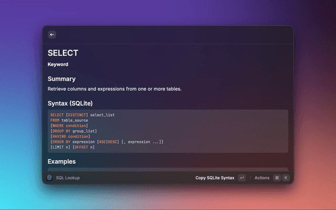336x210 pixels.
Task: Click the SQL Lookup database icon
Action: point(49,178)
